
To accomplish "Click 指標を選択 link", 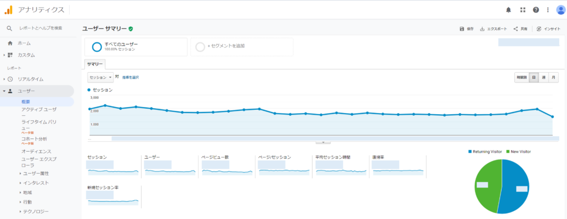I will 130,77.
